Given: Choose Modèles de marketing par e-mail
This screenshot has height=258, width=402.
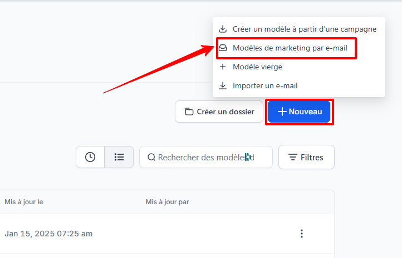Looking at the screenshot, I should (x=290, y=48).
